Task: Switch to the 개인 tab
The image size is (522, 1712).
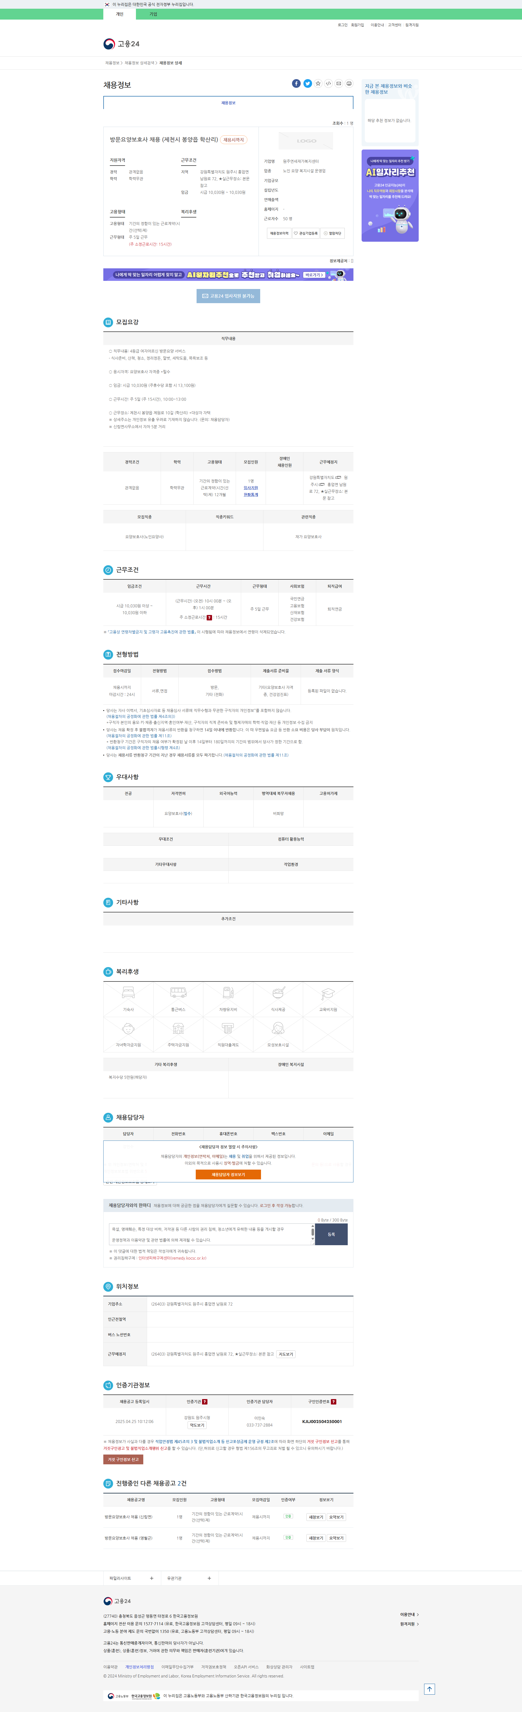Action: click(120, 14)
